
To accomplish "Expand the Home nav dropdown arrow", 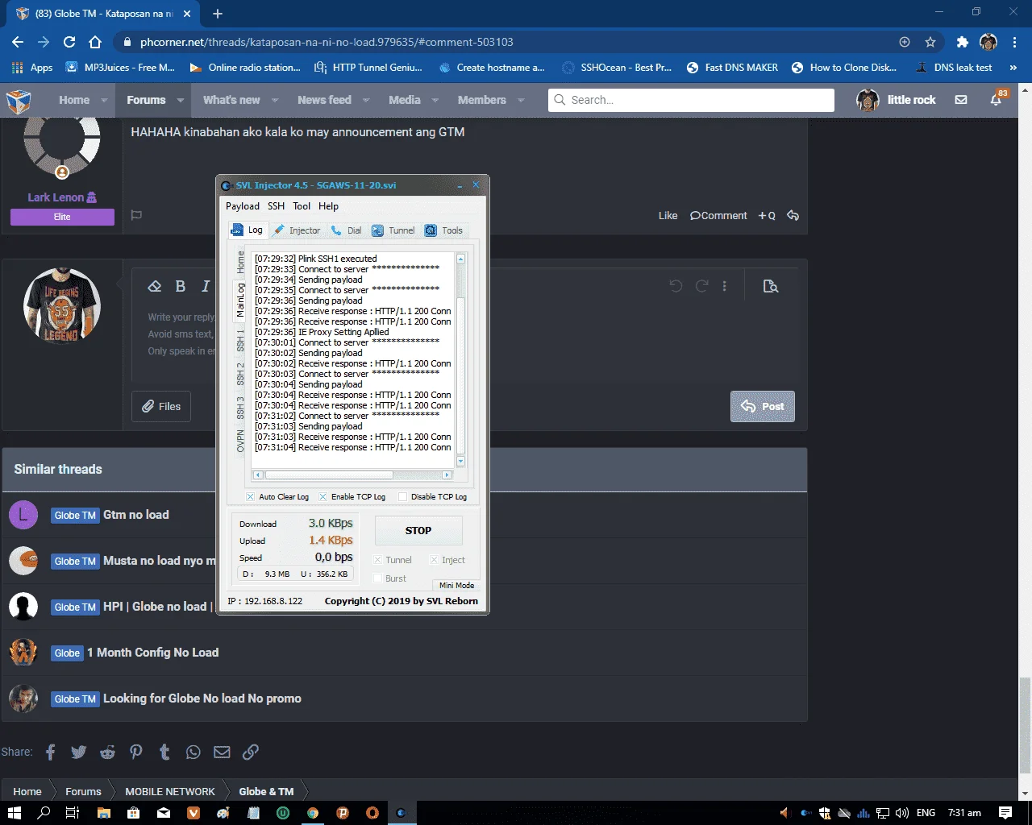I will 104,101.
